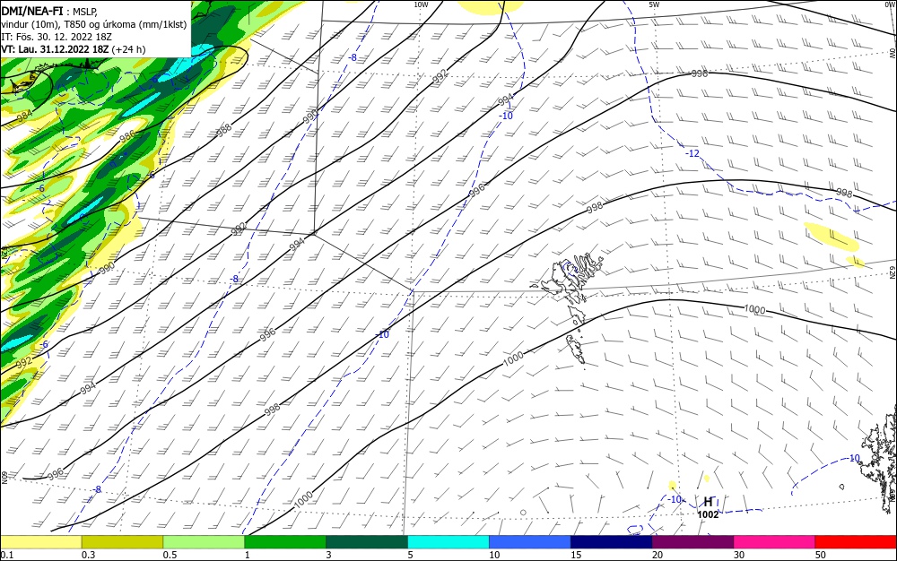
Task: Select the blue 10–15 legend segment
Action: [530, 542]
